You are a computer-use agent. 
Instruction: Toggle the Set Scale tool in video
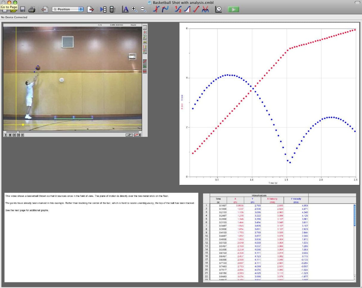[x=145, y=42]
